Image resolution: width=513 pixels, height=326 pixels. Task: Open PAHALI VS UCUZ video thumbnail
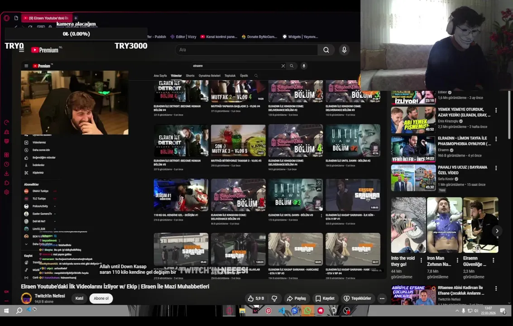413,178
